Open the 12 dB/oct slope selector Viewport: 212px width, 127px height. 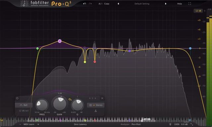pos(24,110)
